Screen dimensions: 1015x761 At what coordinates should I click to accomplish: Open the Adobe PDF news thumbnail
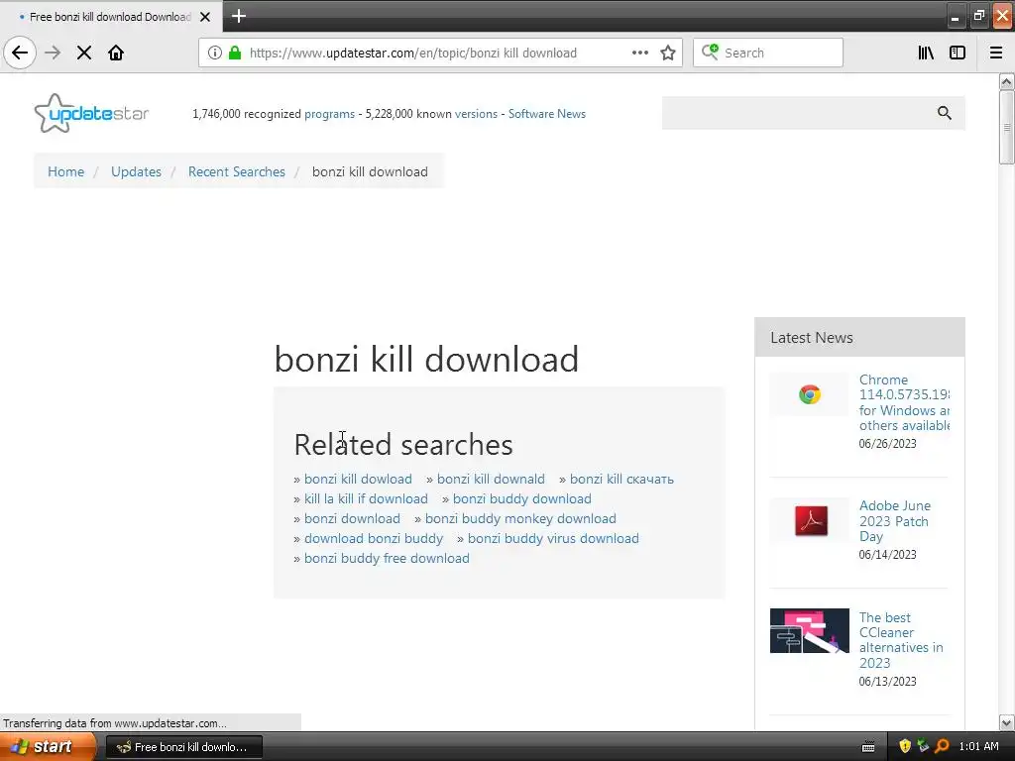(x=809, y=520)
